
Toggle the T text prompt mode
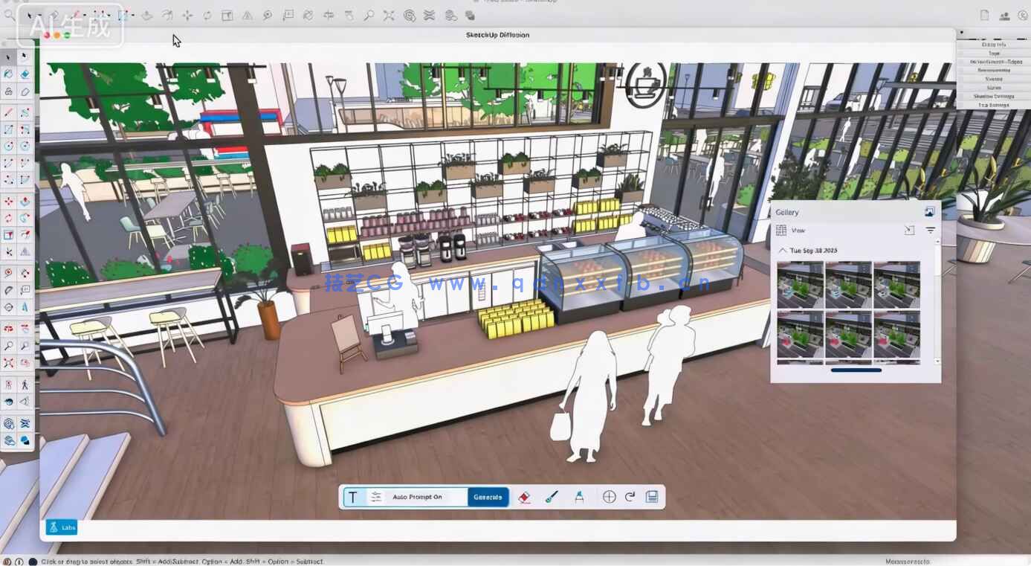354,496
